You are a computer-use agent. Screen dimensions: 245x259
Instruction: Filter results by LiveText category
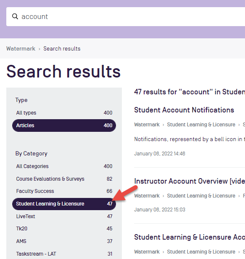click(64, 216)
